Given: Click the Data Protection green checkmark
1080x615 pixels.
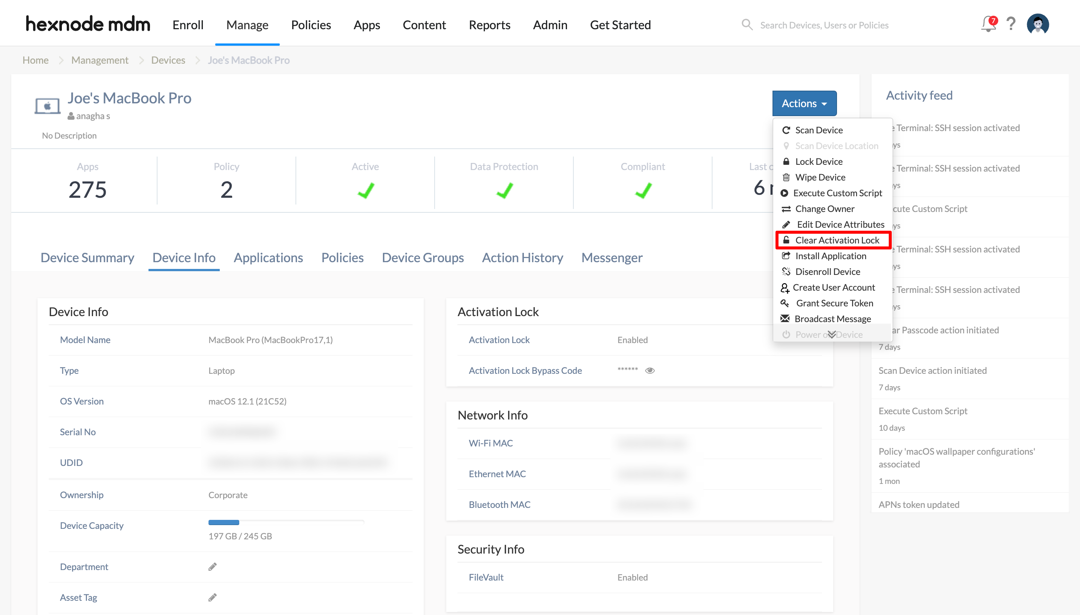Looking at the screenshot, I should 504,191.
